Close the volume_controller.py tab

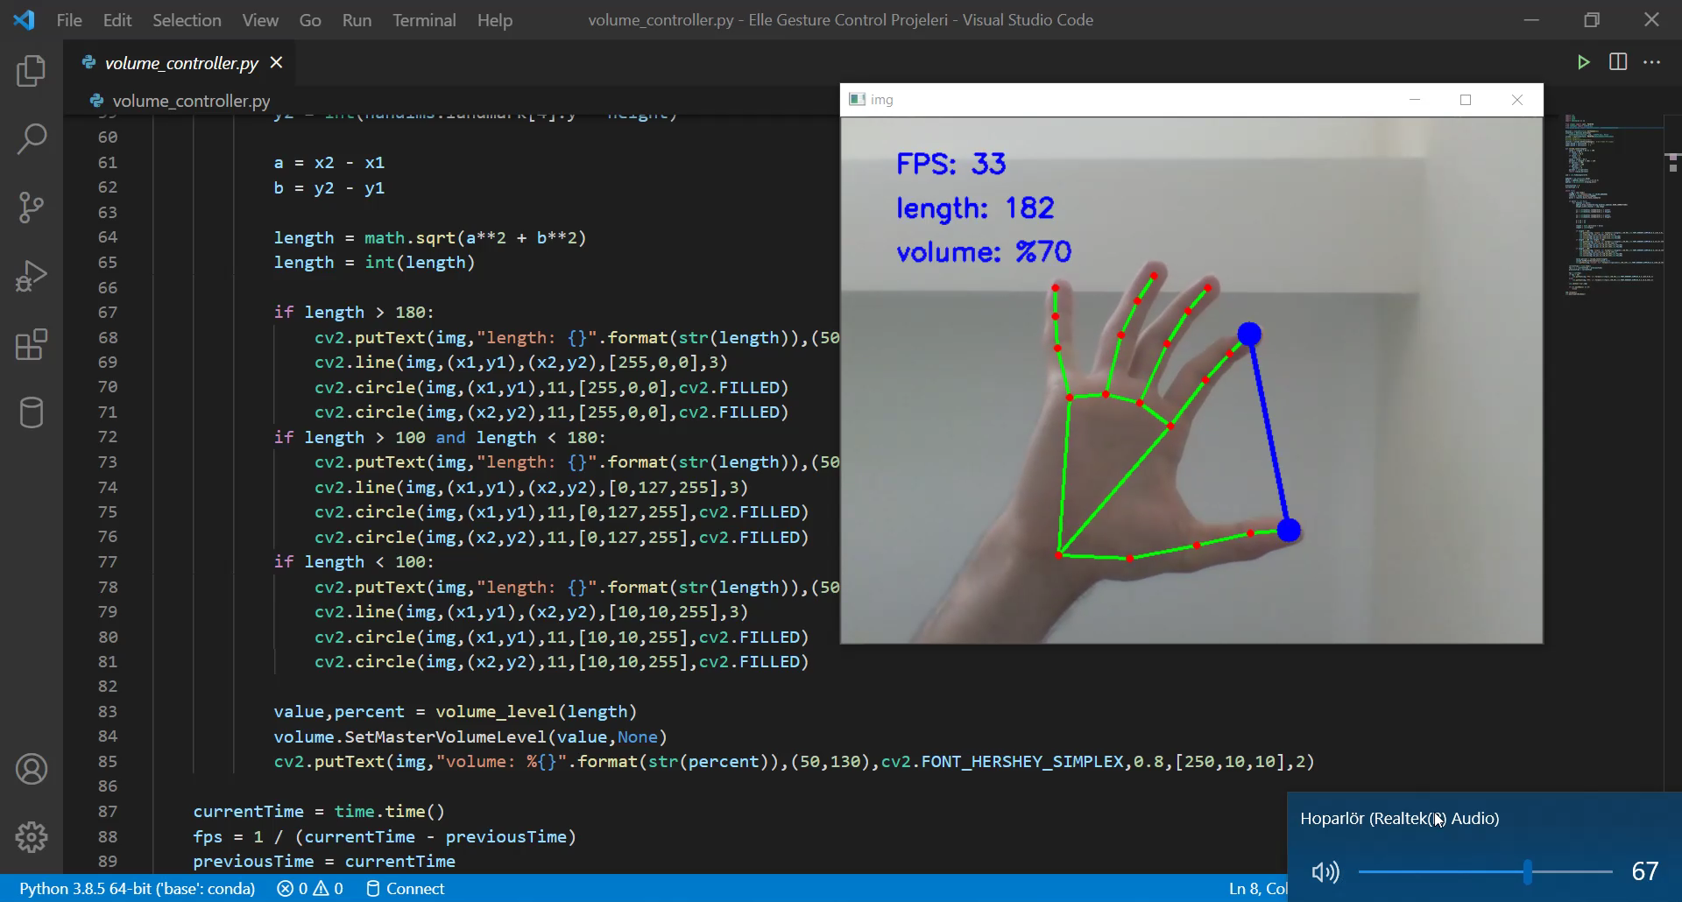coord(277,62)
